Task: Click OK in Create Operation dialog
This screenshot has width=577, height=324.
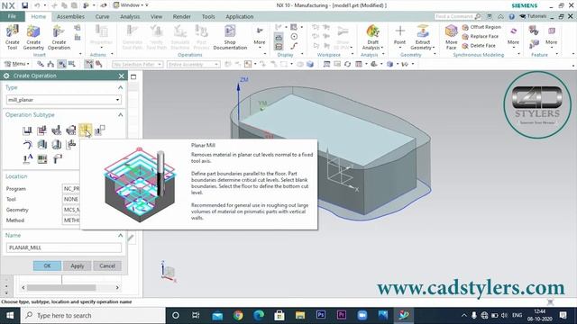Action: point(47,266)
